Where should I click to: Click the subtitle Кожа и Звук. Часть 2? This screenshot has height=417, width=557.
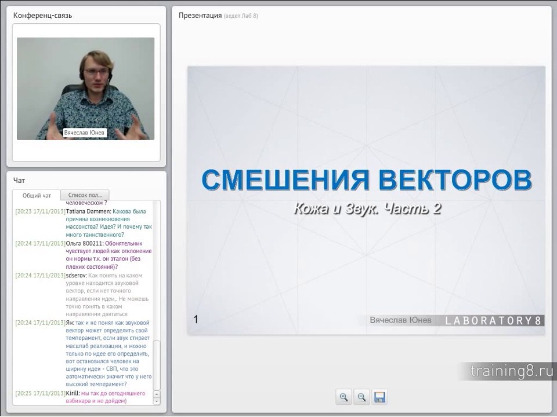point(367,209)
